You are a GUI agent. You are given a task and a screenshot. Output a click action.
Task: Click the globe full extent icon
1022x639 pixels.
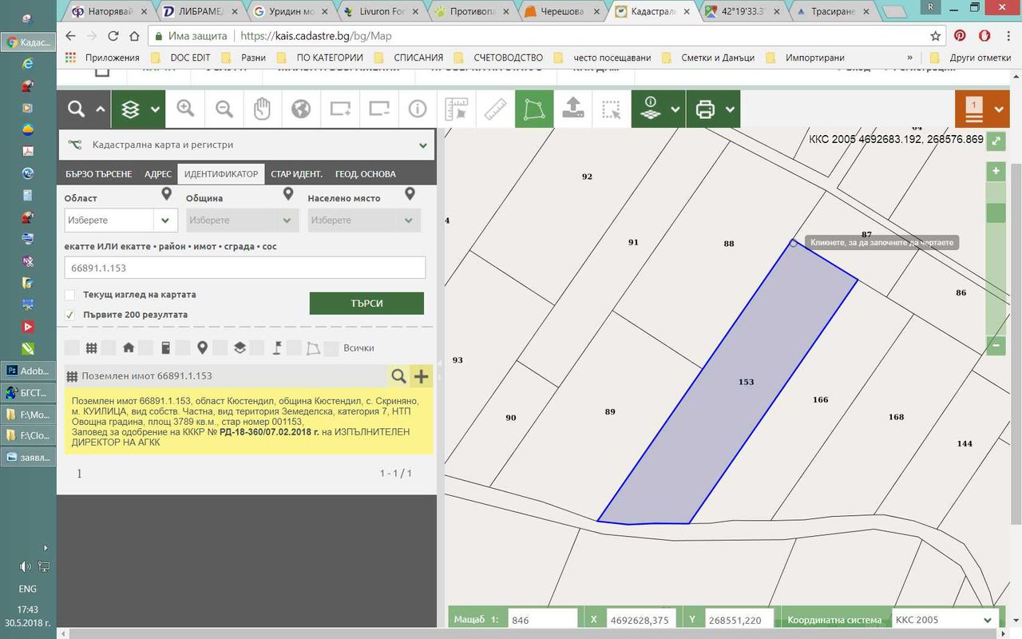301,109
